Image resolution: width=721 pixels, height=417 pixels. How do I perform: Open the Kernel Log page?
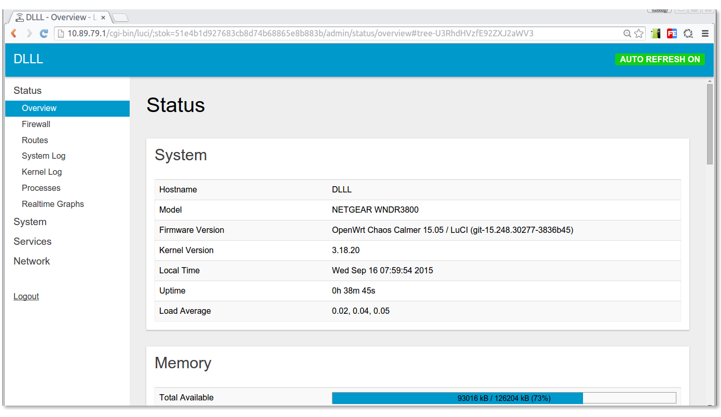pyautogui.click(x=41, y=172)
